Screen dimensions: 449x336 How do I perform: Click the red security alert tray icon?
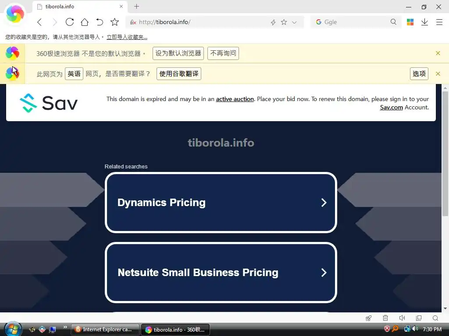[387, 329]
